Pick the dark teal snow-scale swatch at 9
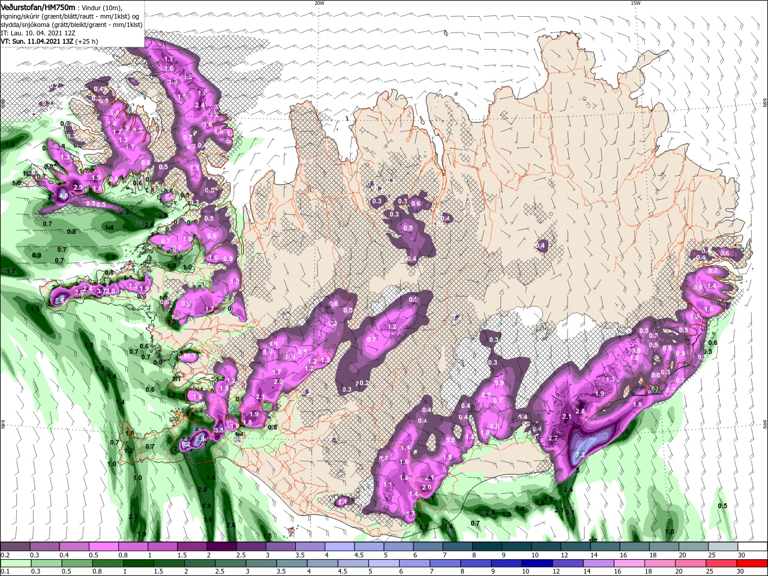 click(x=517, y=547)
